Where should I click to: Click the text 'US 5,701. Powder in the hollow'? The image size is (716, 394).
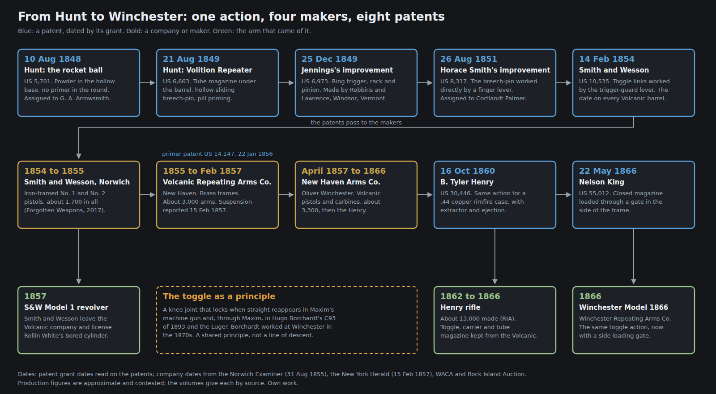(69, 81)
